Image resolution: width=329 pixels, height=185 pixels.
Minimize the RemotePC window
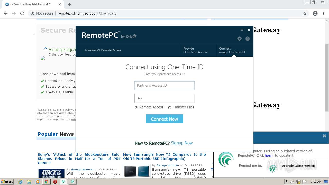(x=242, y=30)
